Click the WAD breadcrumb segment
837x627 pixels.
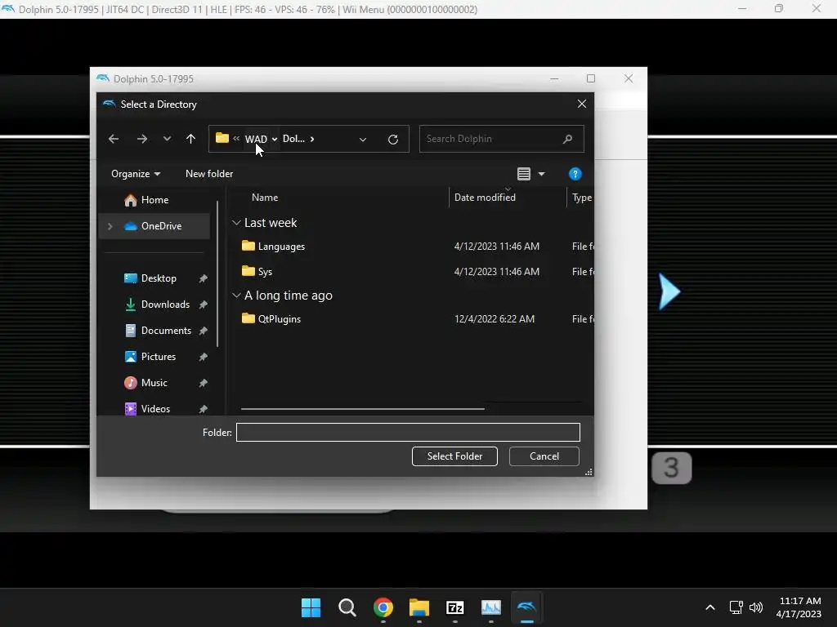[256, 139]
